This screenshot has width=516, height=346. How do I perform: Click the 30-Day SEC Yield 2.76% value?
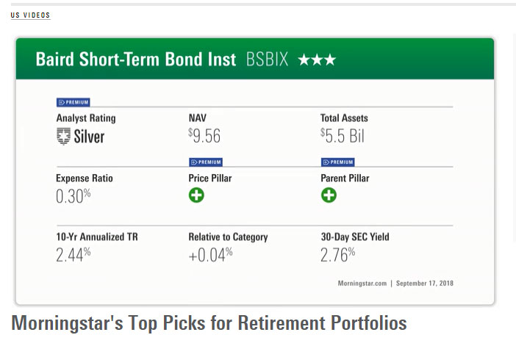click(x=337, y=255)
